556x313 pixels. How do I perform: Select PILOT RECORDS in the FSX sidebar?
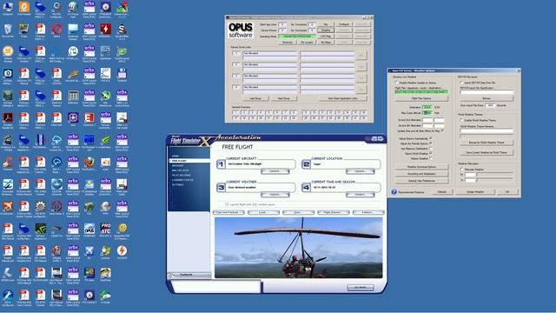182,175
